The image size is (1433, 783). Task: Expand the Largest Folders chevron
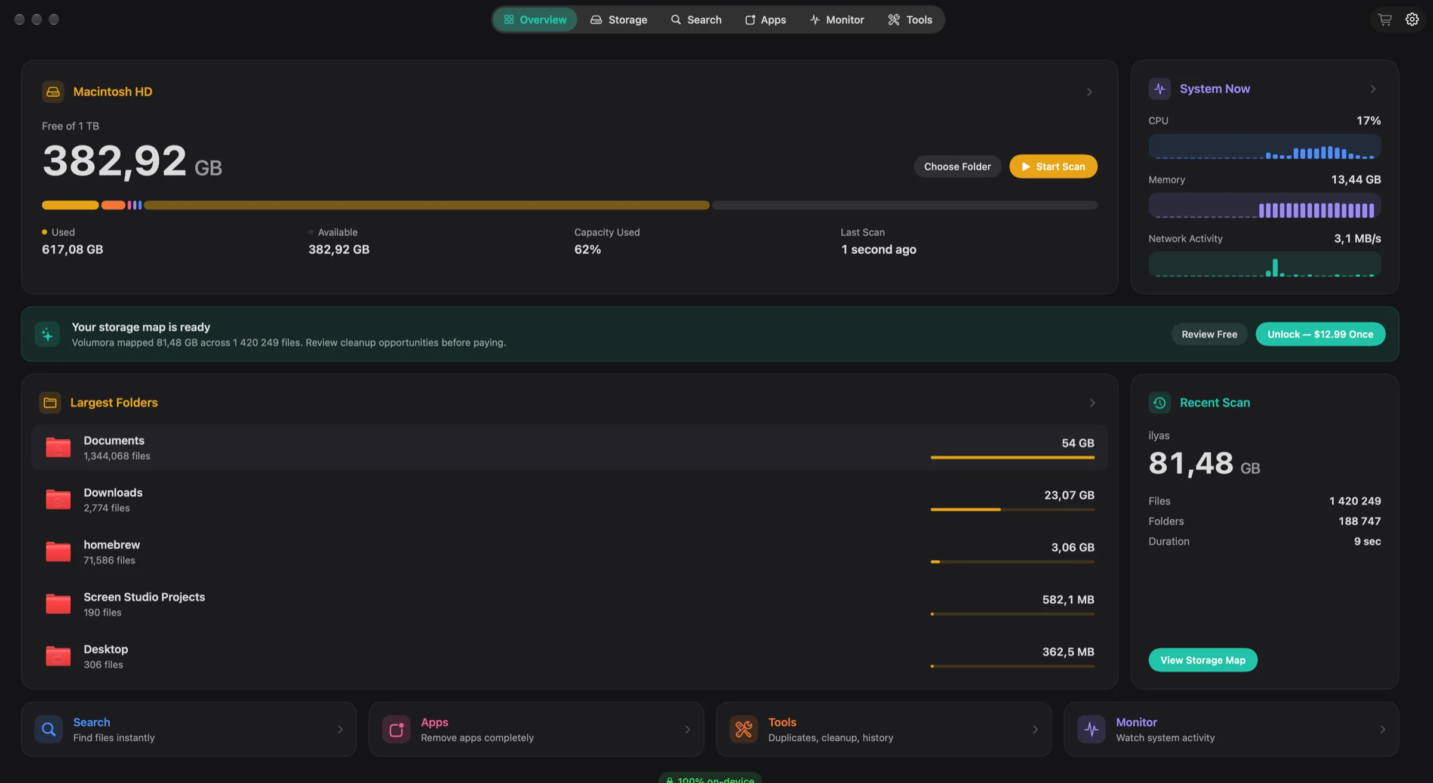click(x=1093, y=403)
